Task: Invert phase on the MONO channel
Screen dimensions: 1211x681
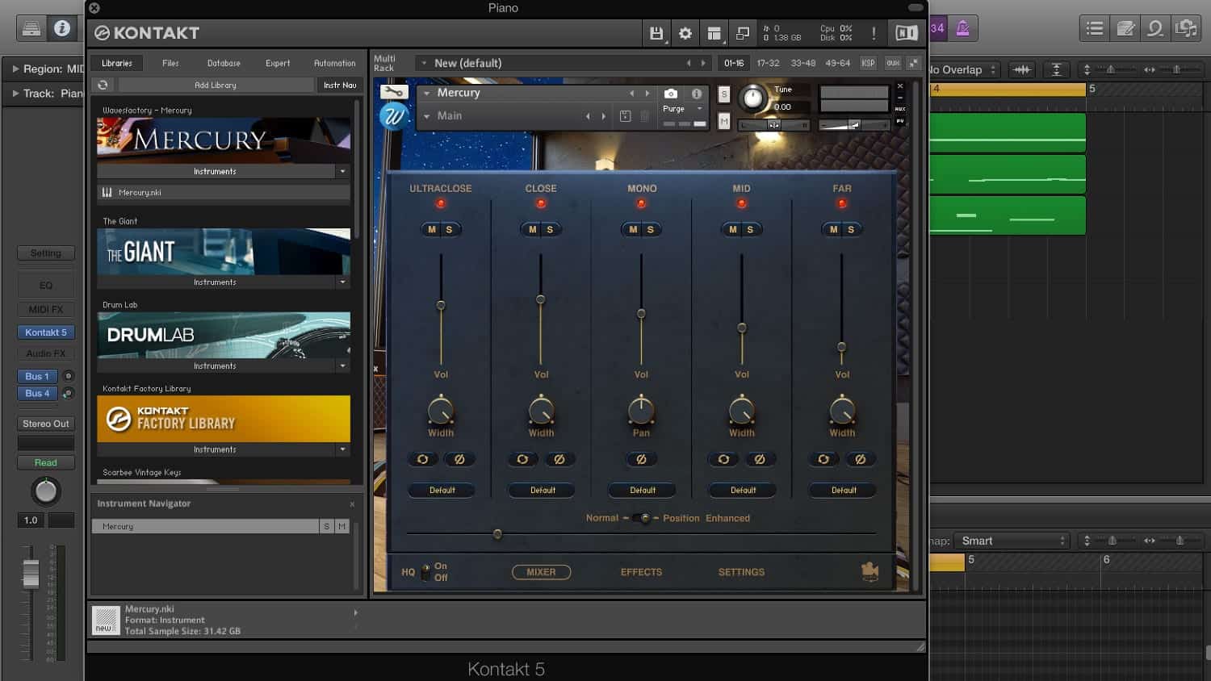Action: coord(641,459)
